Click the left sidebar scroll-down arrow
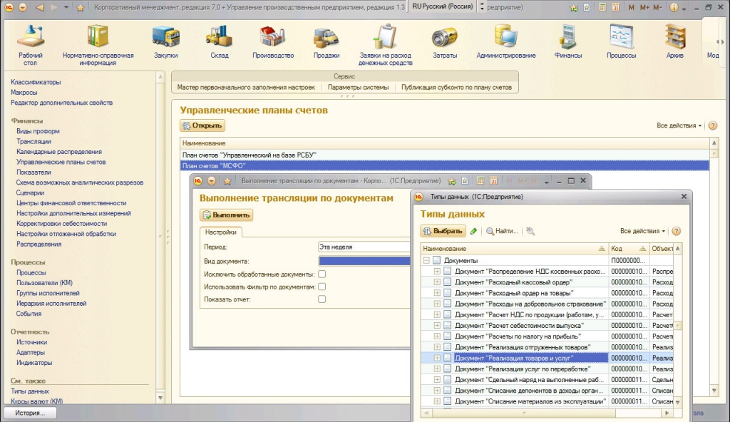The height and width of the screenshot is (422, 730). [160, 398]
